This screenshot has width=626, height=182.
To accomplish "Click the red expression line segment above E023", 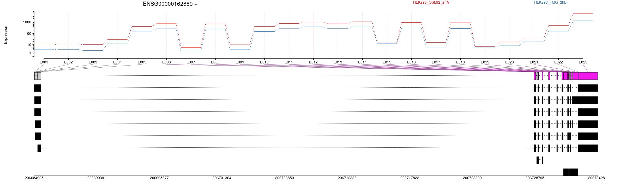I will coord(583,13).
